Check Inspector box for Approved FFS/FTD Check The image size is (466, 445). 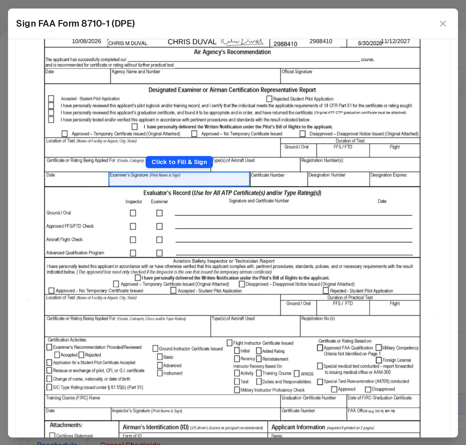133,226
